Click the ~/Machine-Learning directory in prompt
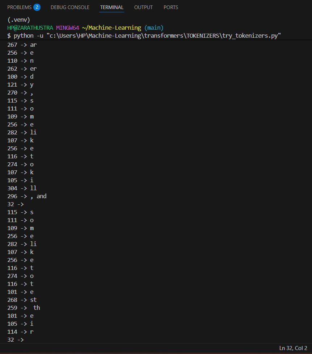This screenshot has height=354, width=312. coord(111,28)
